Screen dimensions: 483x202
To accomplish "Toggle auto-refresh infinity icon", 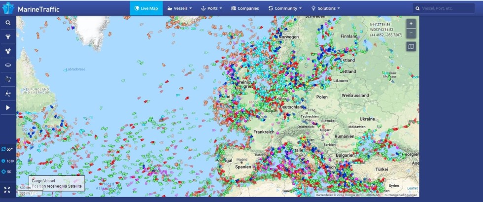I will tap(7, 149).
